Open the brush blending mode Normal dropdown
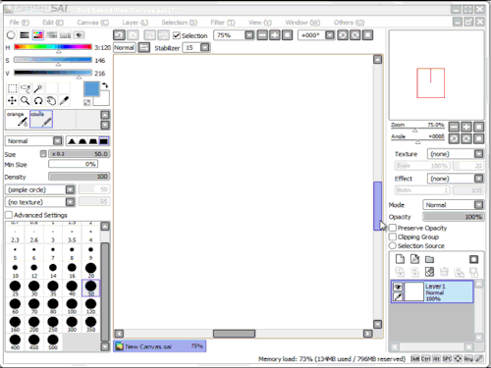This screenshot has width=491, height=368. (x=58, y=141)
